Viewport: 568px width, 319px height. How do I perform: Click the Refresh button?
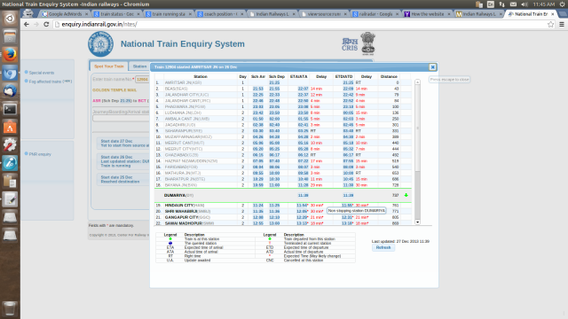(x=383, y=248)
